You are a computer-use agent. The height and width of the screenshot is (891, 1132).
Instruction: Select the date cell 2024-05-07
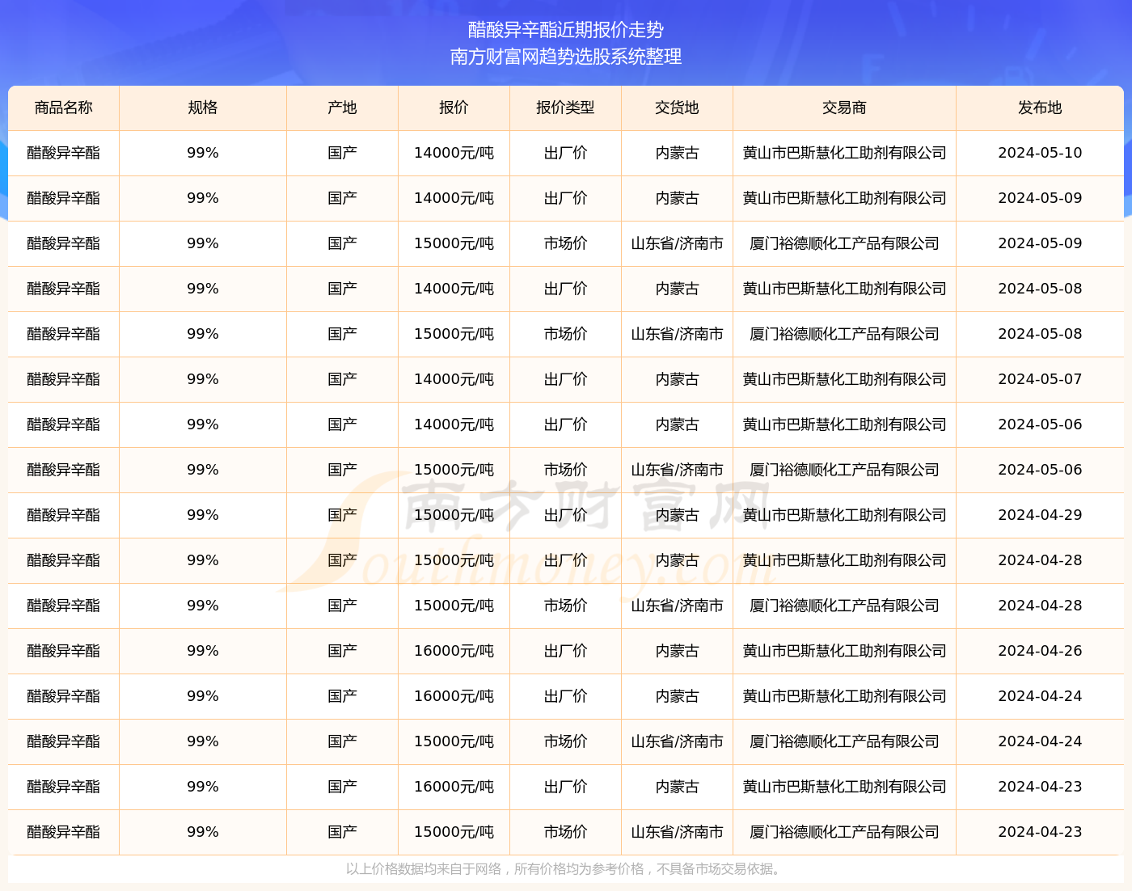[x=1040, y=379]
